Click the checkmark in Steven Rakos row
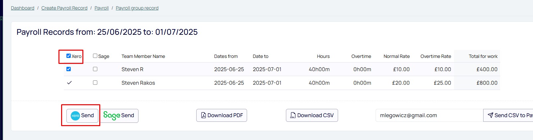Screen dimensions: 533x140 [69, 83]
